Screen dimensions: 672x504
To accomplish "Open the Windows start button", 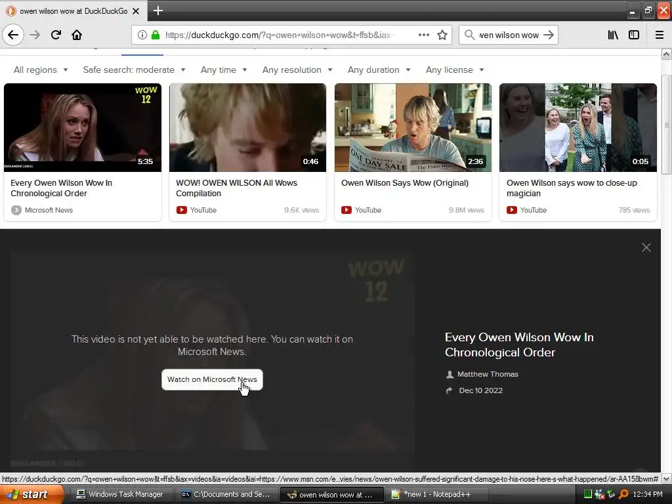I will click(x=31, y=495).
